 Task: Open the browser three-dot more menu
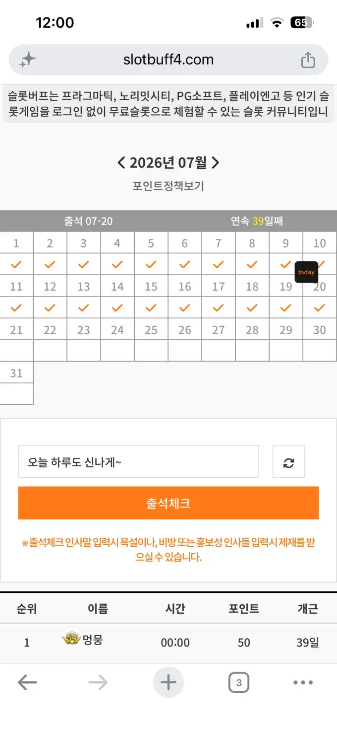point(303,683)
